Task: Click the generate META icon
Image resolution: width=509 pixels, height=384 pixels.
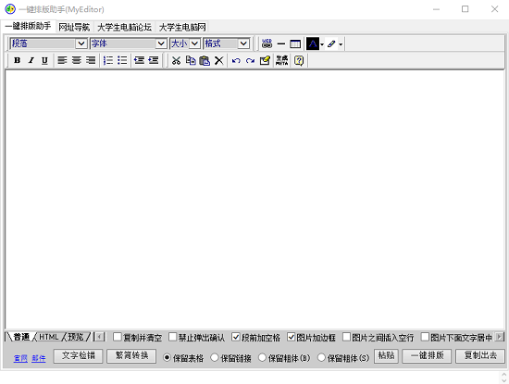Action: click(x=281, y=60)
